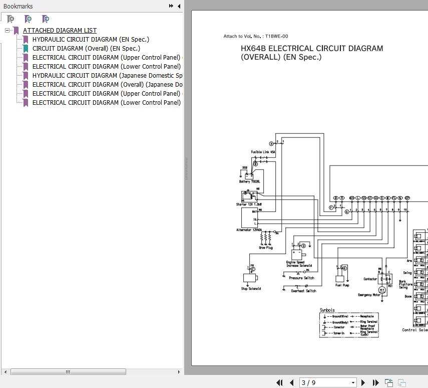Go to the previous page

pos(291,382)
